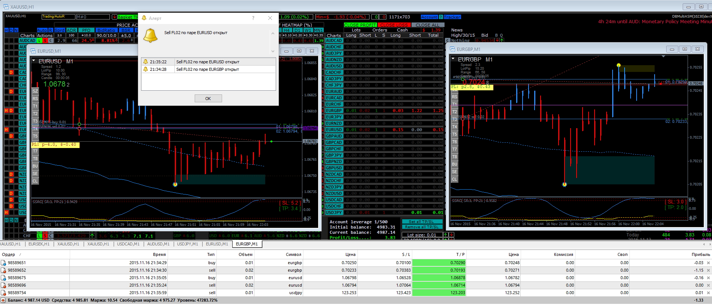This screenshot has width=712, height=305.
Task: Click the CLOSE PROFIT button
Action: (x=360, y=25)
